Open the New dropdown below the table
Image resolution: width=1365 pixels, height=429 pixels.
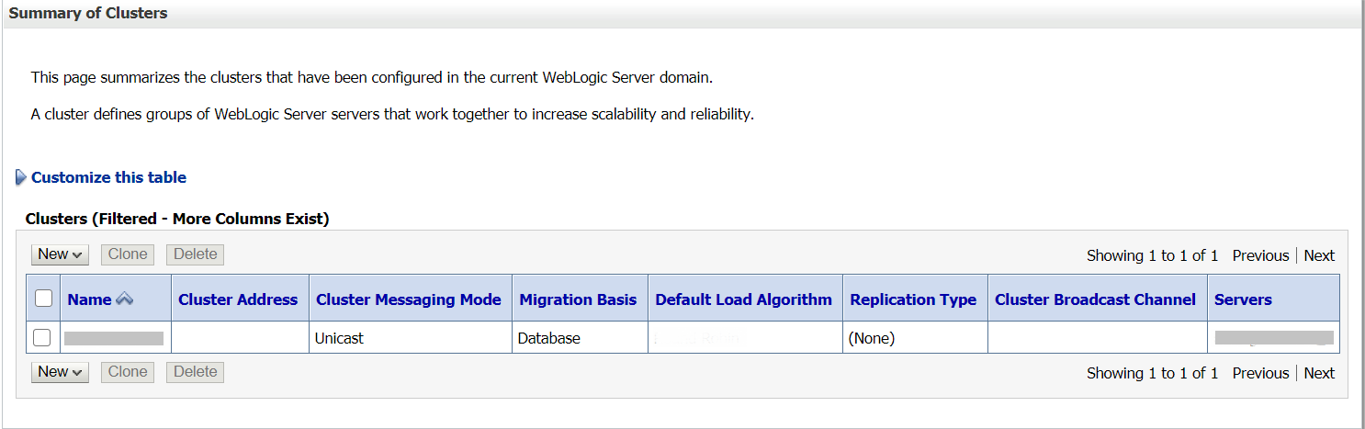tap(60, 372)
